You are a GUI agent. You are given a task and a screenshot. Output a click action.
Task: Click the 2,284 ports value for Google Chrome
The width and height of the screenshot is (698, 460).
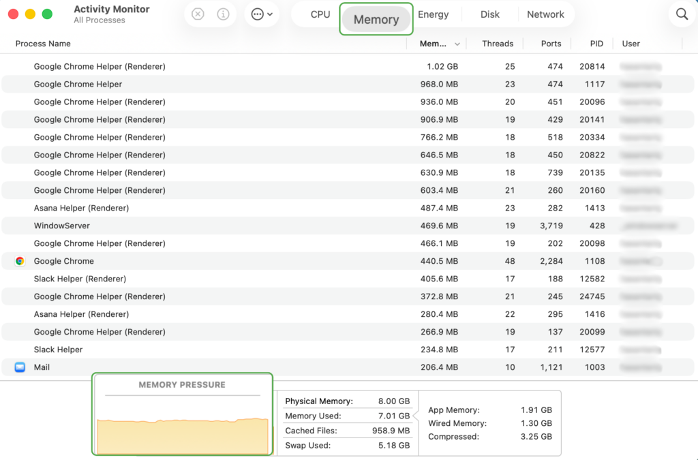[x=551, y=261]
